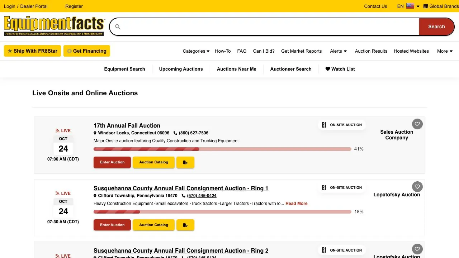Viewport: 459px width, 258px height.
Task: Click the magnifier icon in search bar
Action: [x=118, y=27]
